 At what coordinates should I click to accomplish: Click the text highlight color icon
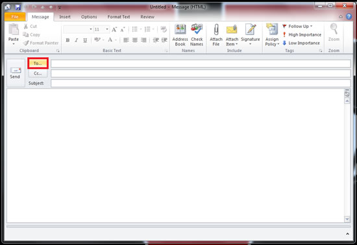pos(97,40)
